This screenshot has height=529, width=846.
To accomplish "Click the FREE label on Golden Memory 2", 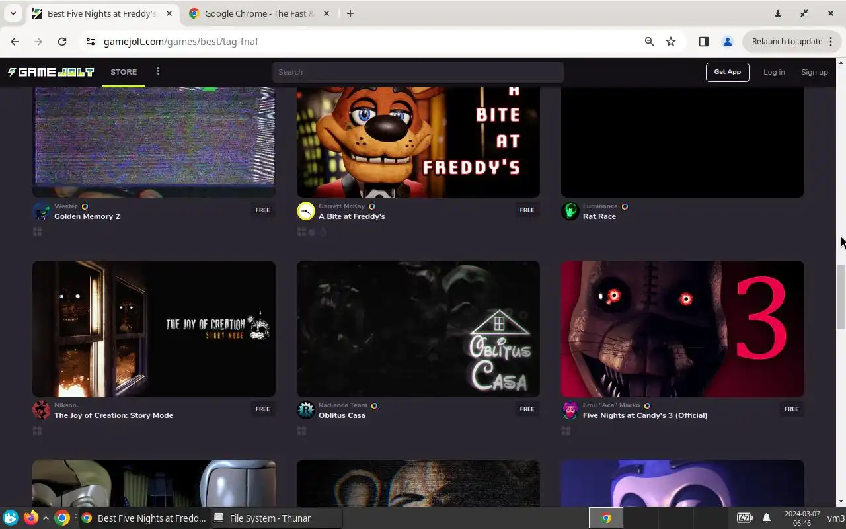I will tap(263, 210).
